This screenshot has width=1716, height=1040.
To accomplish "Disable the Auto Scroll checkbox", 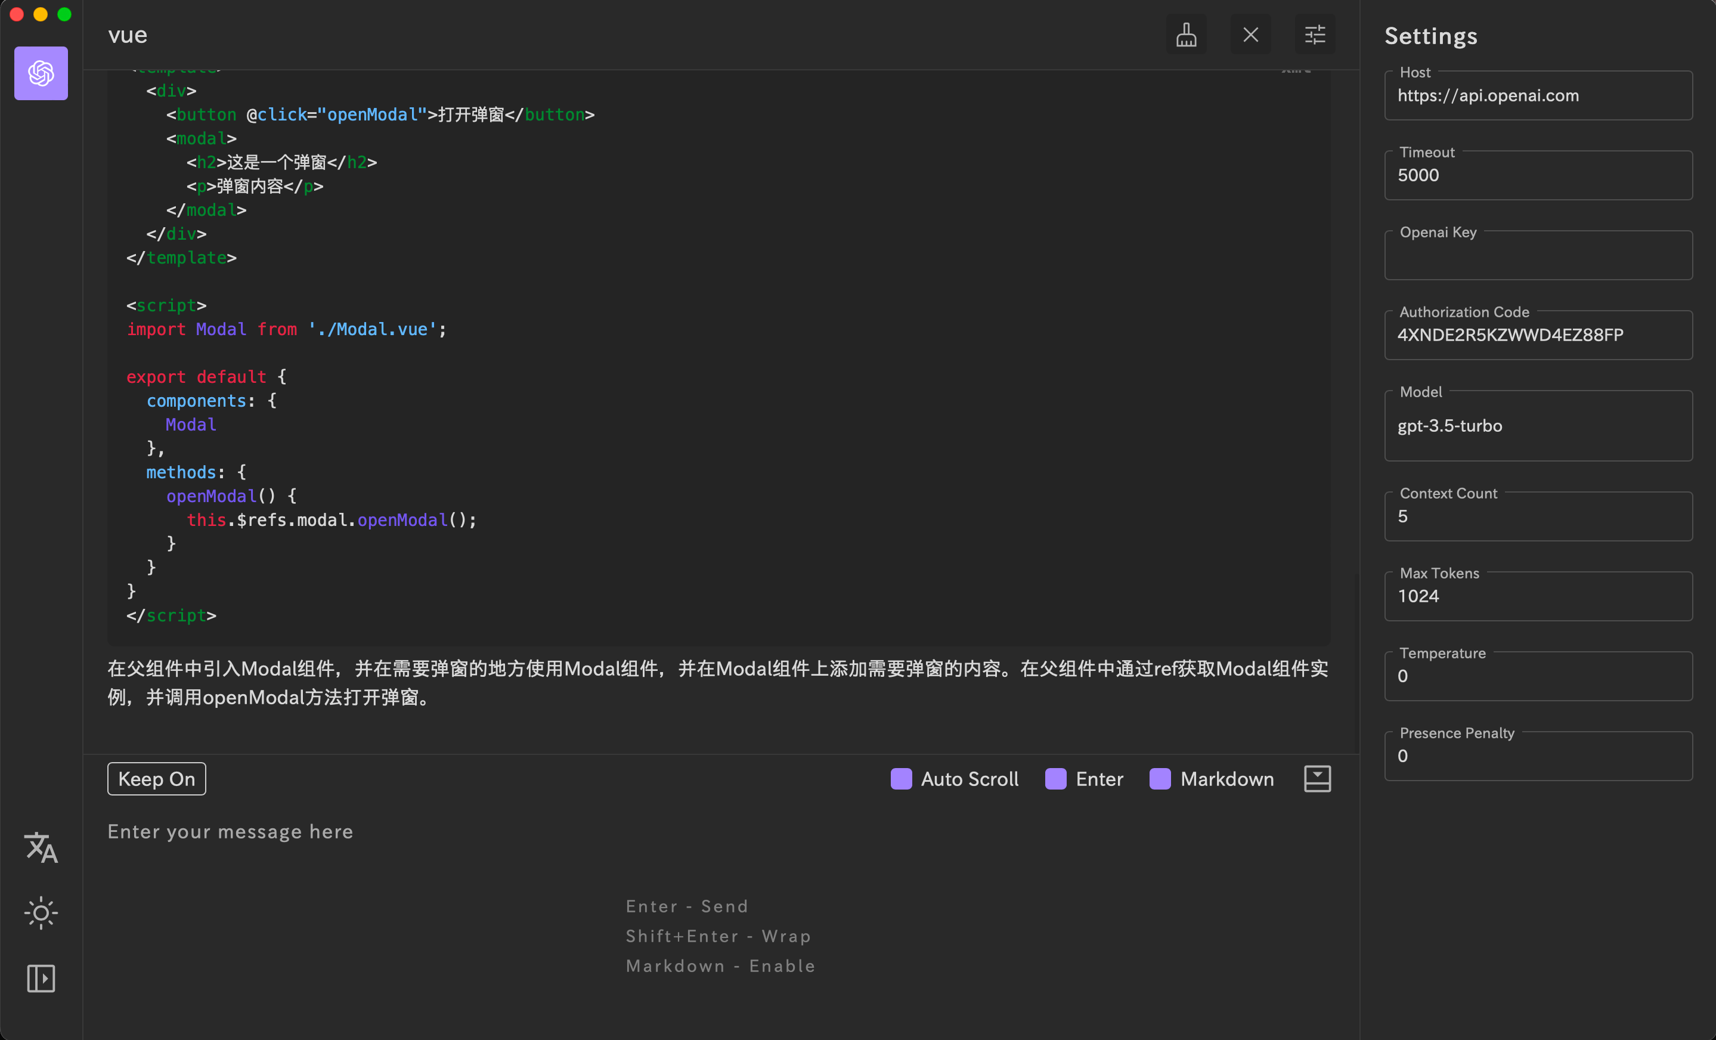I will click(901, 779).
